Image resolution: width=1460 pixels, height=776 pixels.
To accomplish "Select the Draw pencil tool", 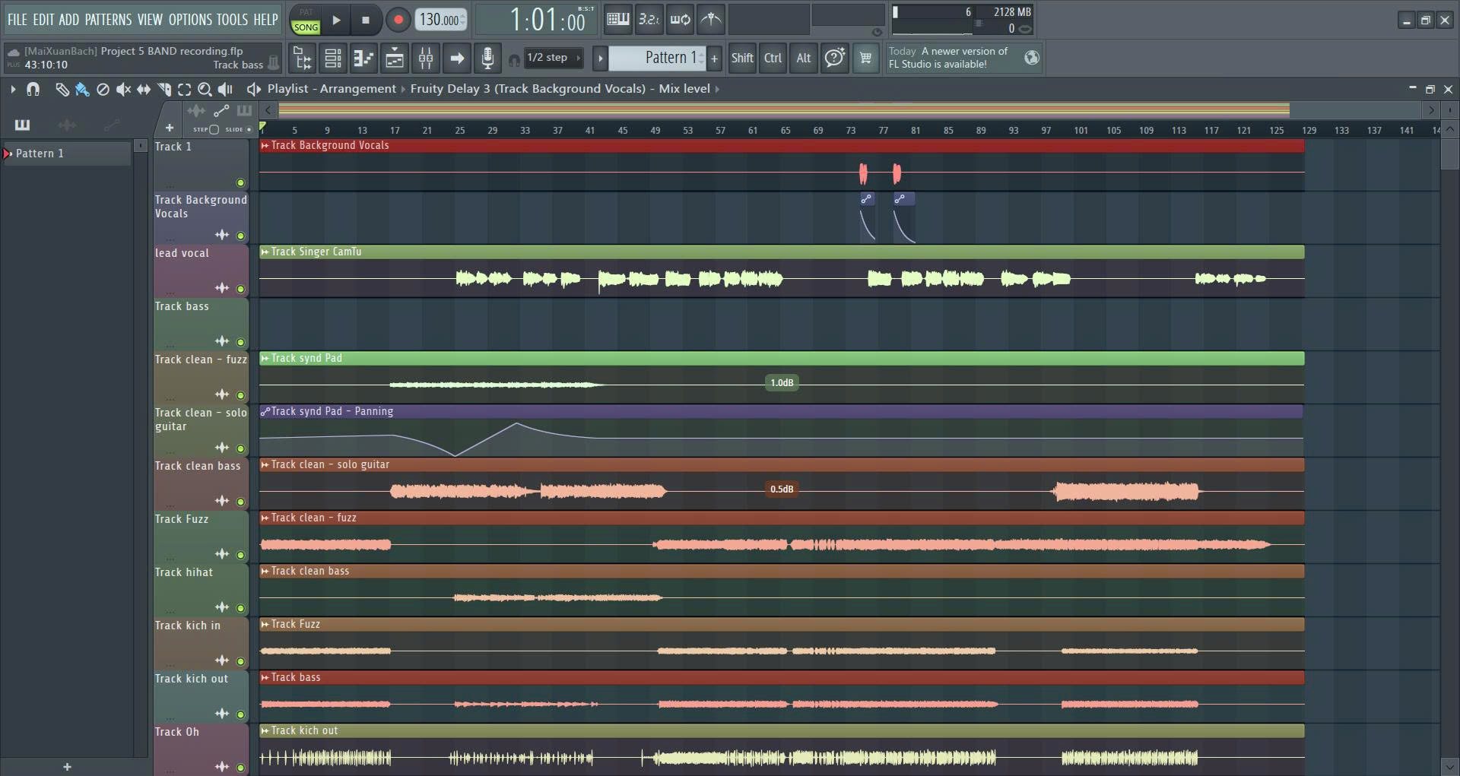I will coord(62,89).
